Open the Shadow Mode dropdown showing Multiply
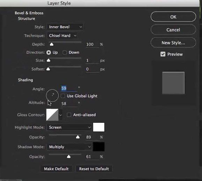Viewport: 202px width, 181px height. tap(69, 147)
